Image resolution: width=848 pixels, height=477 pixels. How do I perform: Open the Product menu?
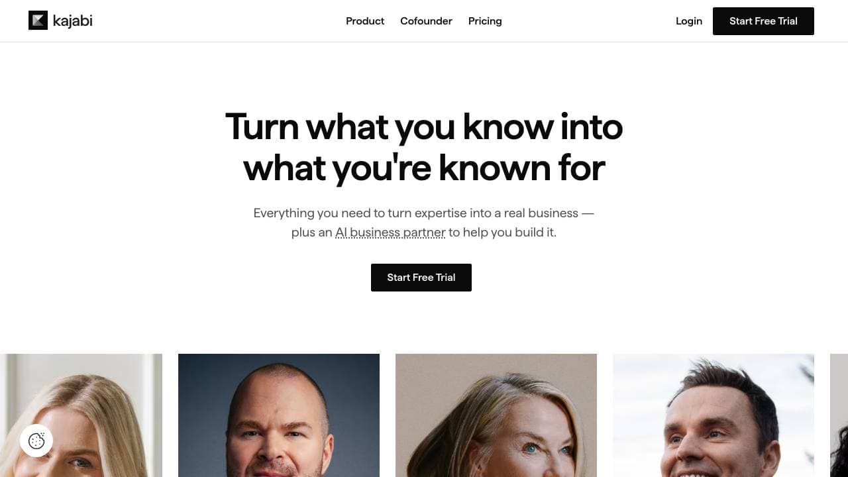pos(365,21)
